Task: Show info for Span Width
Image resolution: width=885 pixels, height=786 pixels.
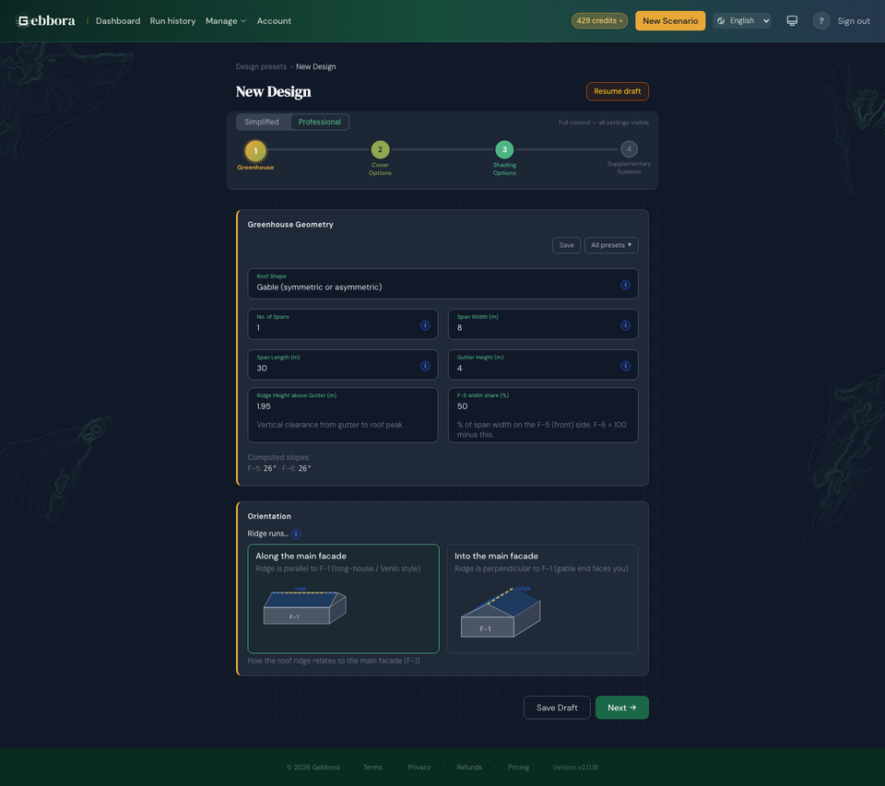Action: click(625, 325)
